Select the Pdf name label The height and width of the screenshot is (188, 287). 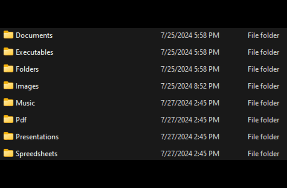pyautogui.click(x=22, y=120)
